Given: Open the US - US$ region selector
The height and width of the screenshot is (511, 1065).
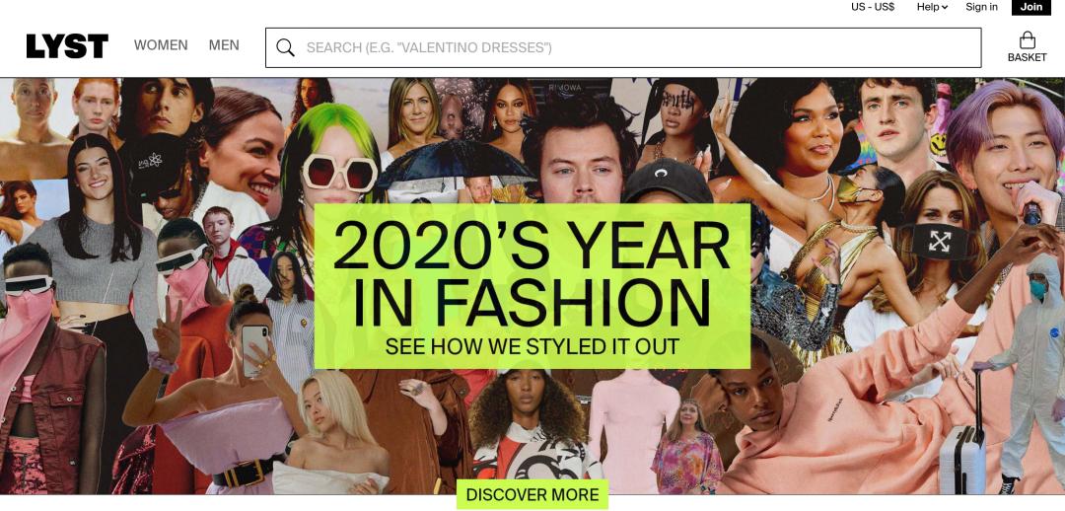Looking at the screenshot, I should pos(873,7).
